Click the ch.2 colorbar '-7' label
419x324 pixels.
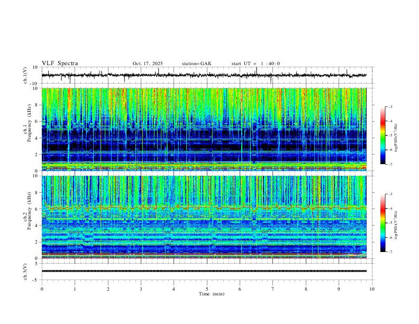pos(390,252)
